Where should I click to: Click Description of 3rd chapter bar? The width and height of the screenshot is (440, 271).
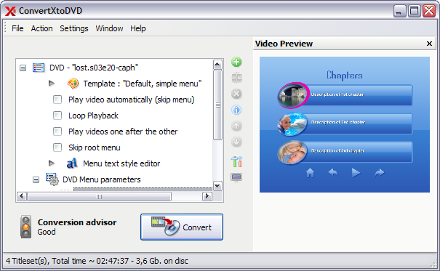360,152
